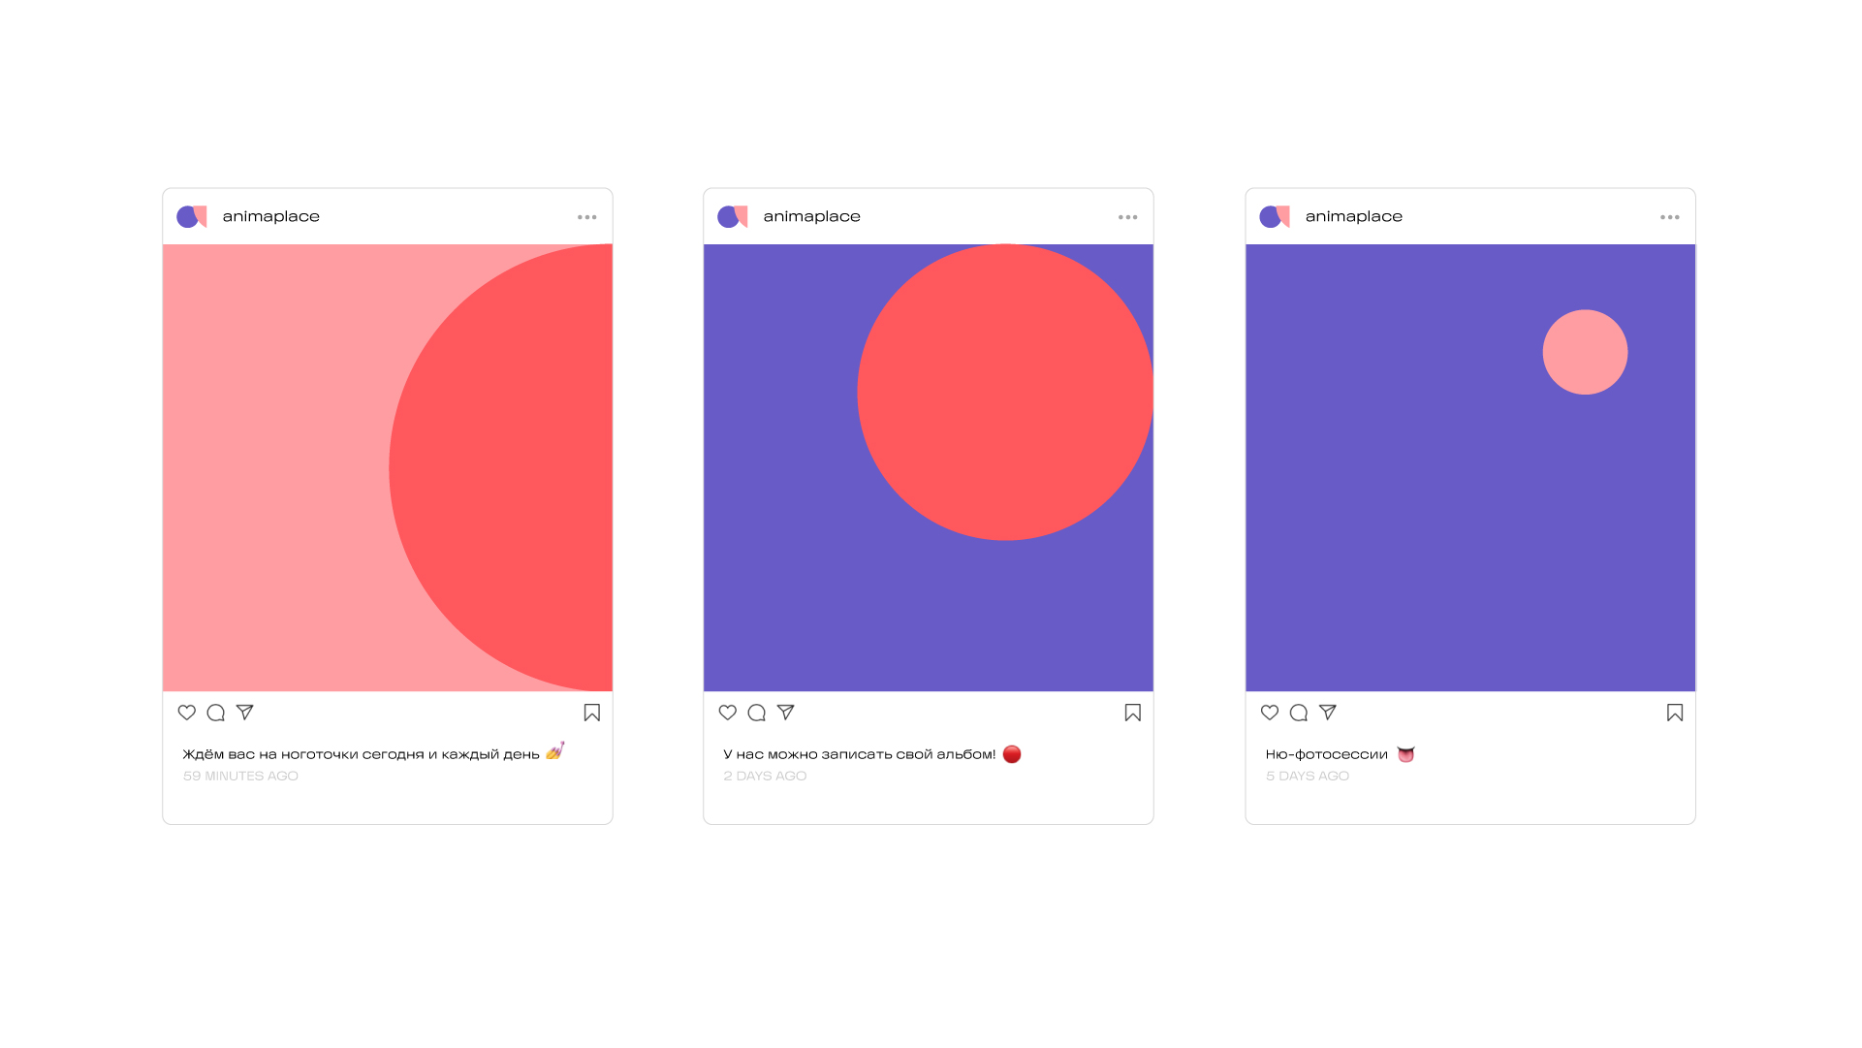Like the first post about ноготочки
The height and width of the screenshot is (1048, 1862).
187,713
